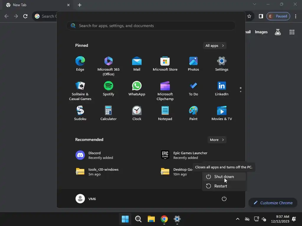Click the Start menu power button
The height and width of the screenshot is (226, 302).
(224, 199)
